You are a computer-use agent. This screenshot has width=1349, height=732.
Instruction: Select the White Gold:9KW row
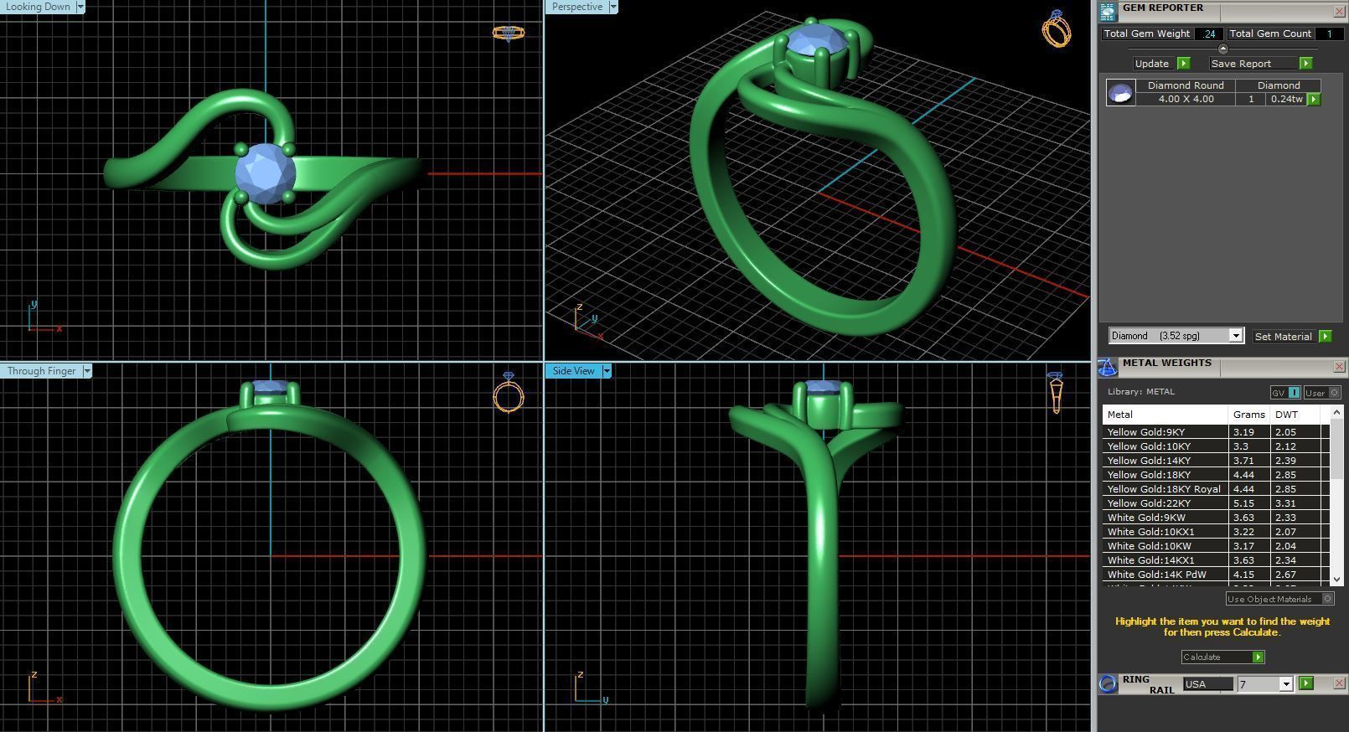coord(1215,518)
